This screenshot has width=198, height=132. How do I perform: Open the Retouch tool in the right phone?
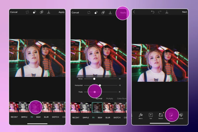pos(161,115)
